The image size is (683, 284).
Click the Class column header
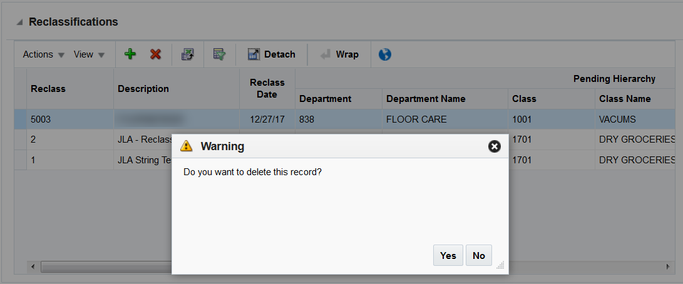coord(551,99)
